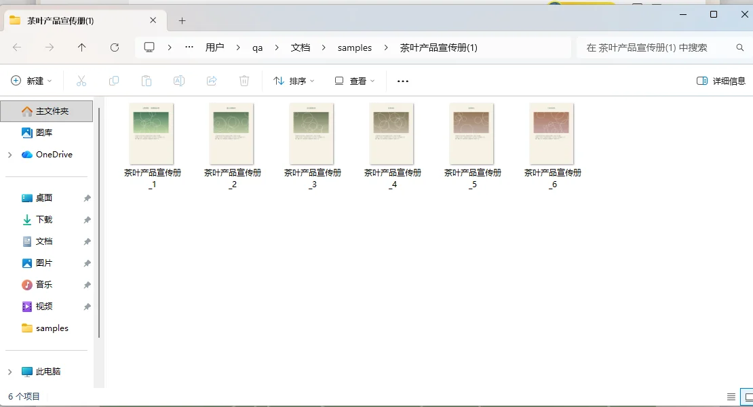This screenshot has height=407, width=753.
Task: Unpin 视频 using its pin icon
Action: [x=87, y=307]
